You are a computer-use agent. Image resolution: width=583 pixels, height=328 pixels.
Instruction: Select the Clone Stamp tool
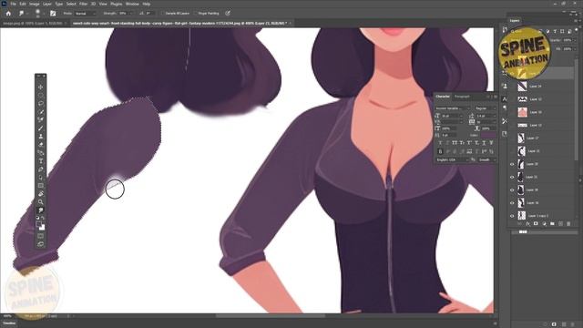tap(40, 136)
